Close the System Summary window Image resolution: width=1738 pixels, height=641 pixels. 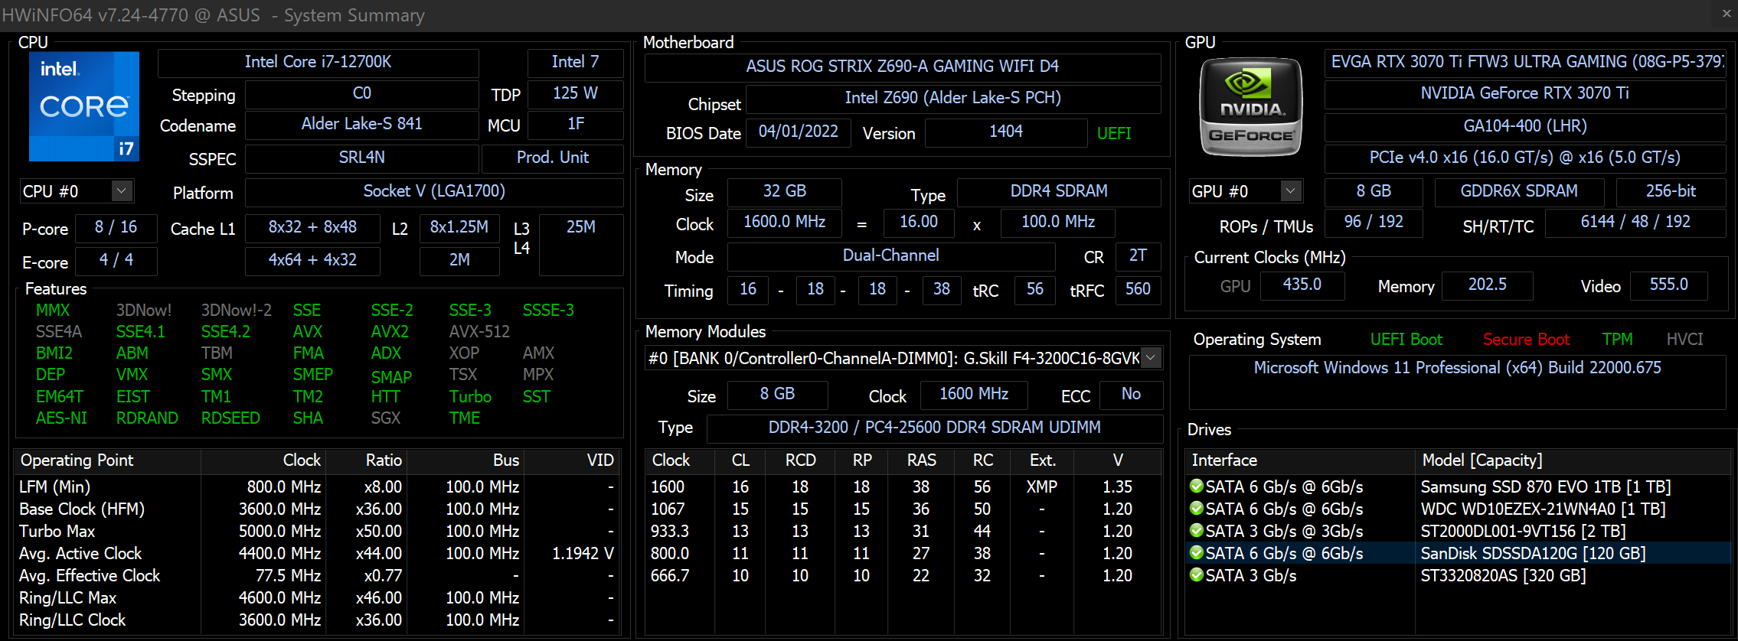coord(1727,14)
